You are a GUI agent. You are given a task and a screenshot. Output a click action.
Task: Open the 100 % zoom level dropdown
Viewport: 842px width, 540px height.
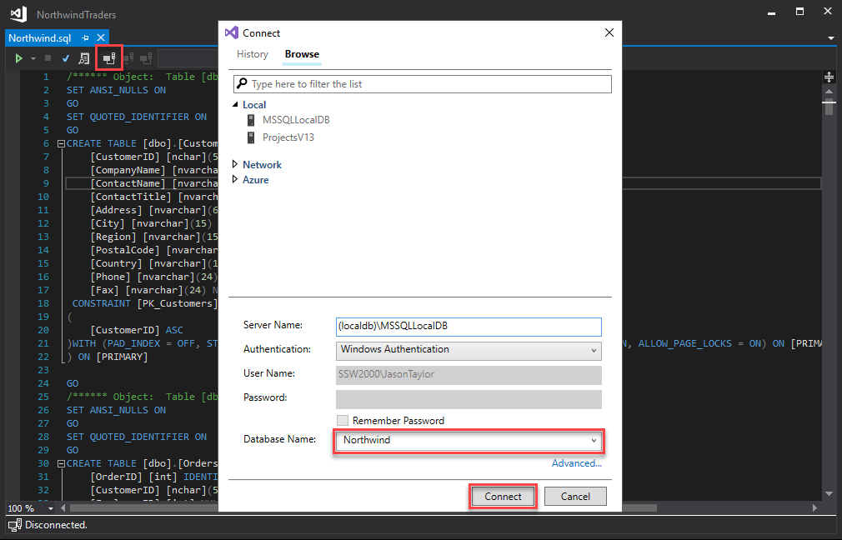click(x=51, y=508)
